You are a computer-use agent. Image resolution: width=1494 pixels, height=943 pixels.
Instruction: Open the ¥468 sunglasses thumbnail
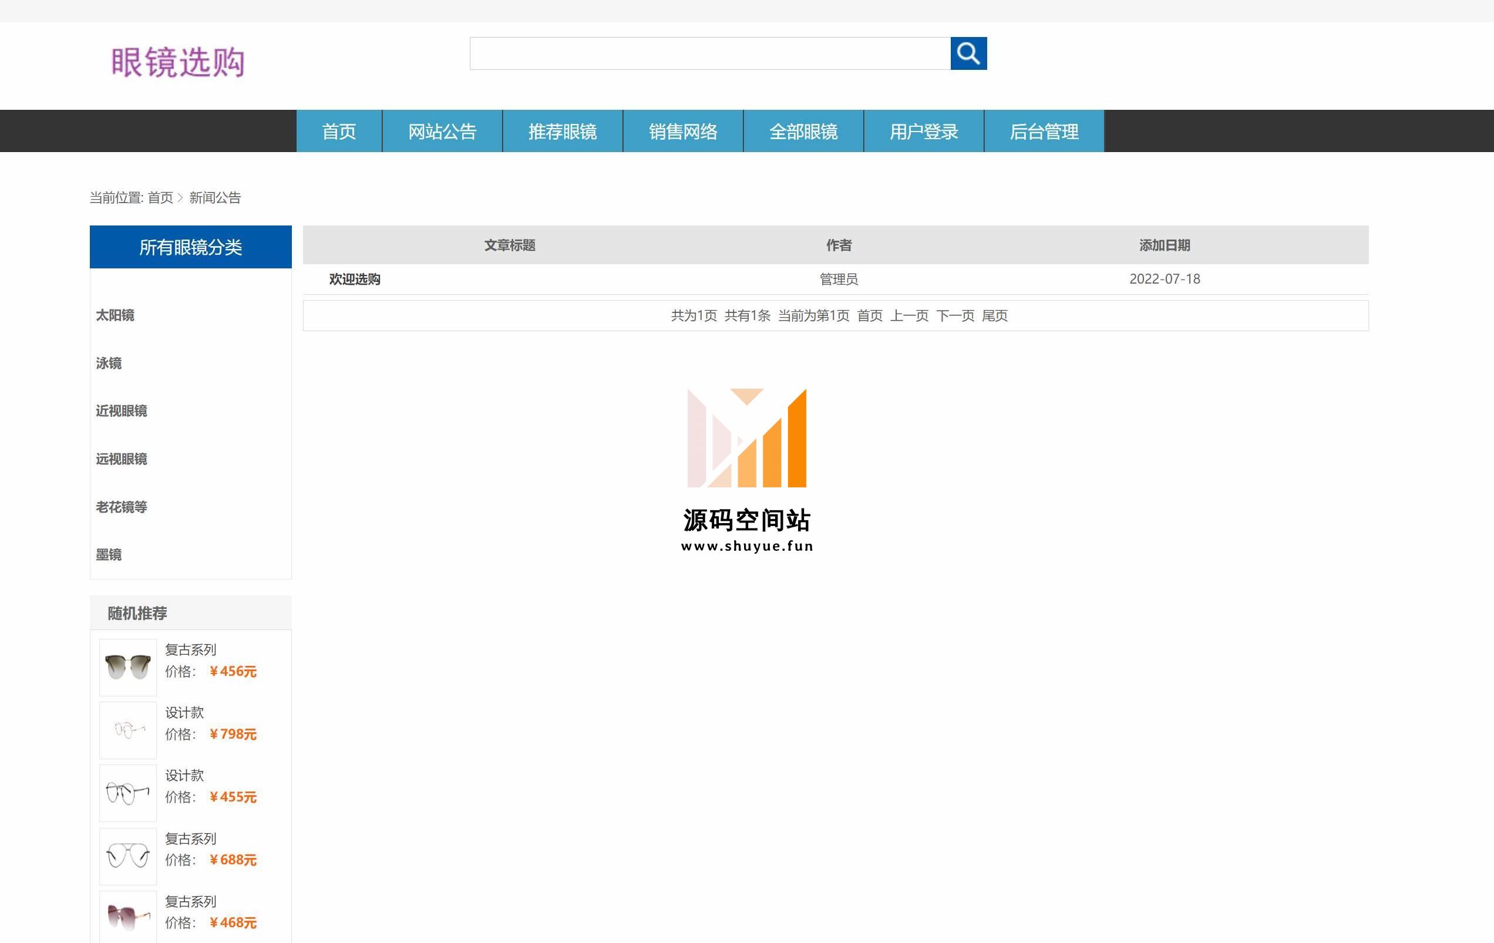[x=128, y=918]
